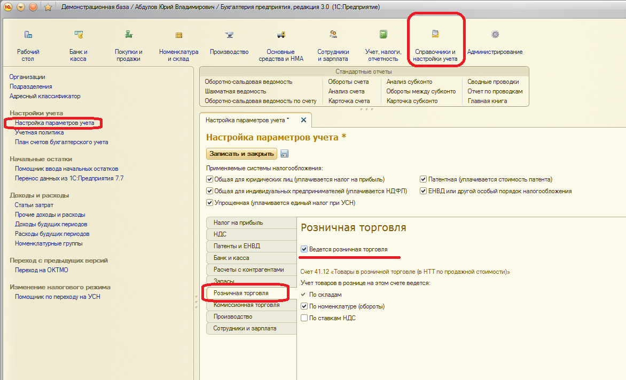
Task: Open the Отчет по проводкам report
Action: coord(495,91)
